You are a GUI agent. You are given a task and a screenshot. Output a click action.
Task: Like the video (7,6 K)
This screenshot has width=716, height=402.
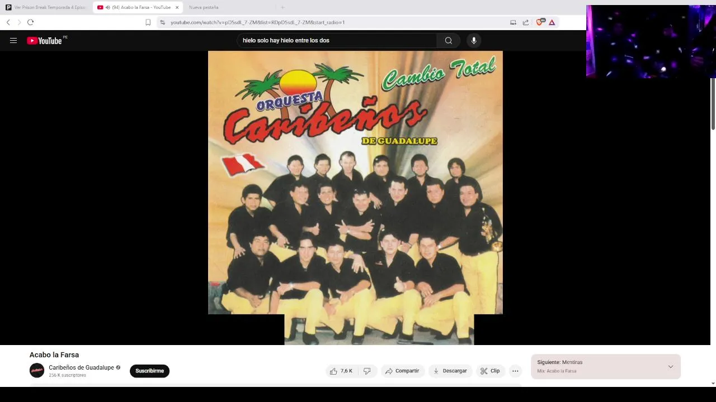341,371
